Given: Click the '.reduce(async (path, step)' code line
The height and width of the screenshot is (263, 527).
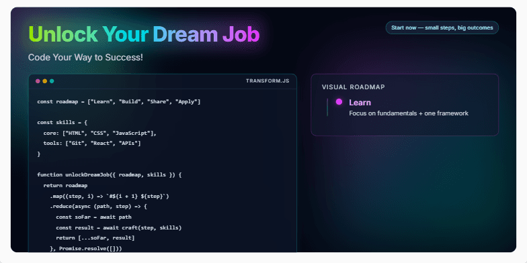Looking at the screenshot, I should (x=98, y=207).
